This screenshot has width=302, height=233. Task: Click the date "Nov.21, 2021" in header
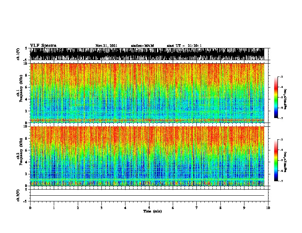tap(106, 46)
